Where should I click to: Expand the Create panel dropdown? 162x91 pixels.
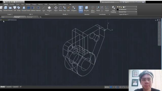tap(10, 14)
